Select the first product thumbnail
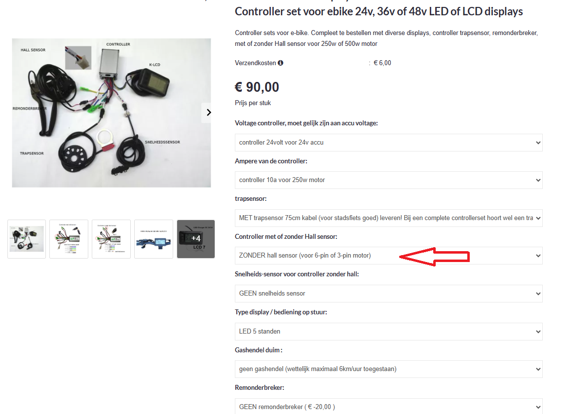Image resolution: width=563 pixels, height=414 pixels. pyautogui.click(x=27, y=239)
